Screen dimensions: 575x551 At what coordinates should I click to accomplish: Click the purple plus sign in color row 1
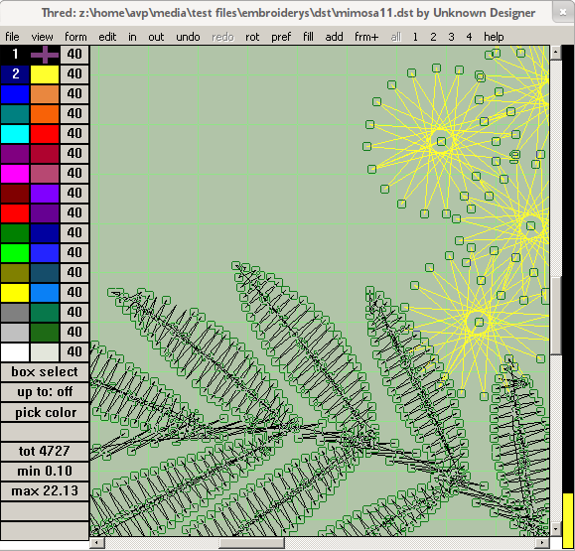(x=45, y=55)
